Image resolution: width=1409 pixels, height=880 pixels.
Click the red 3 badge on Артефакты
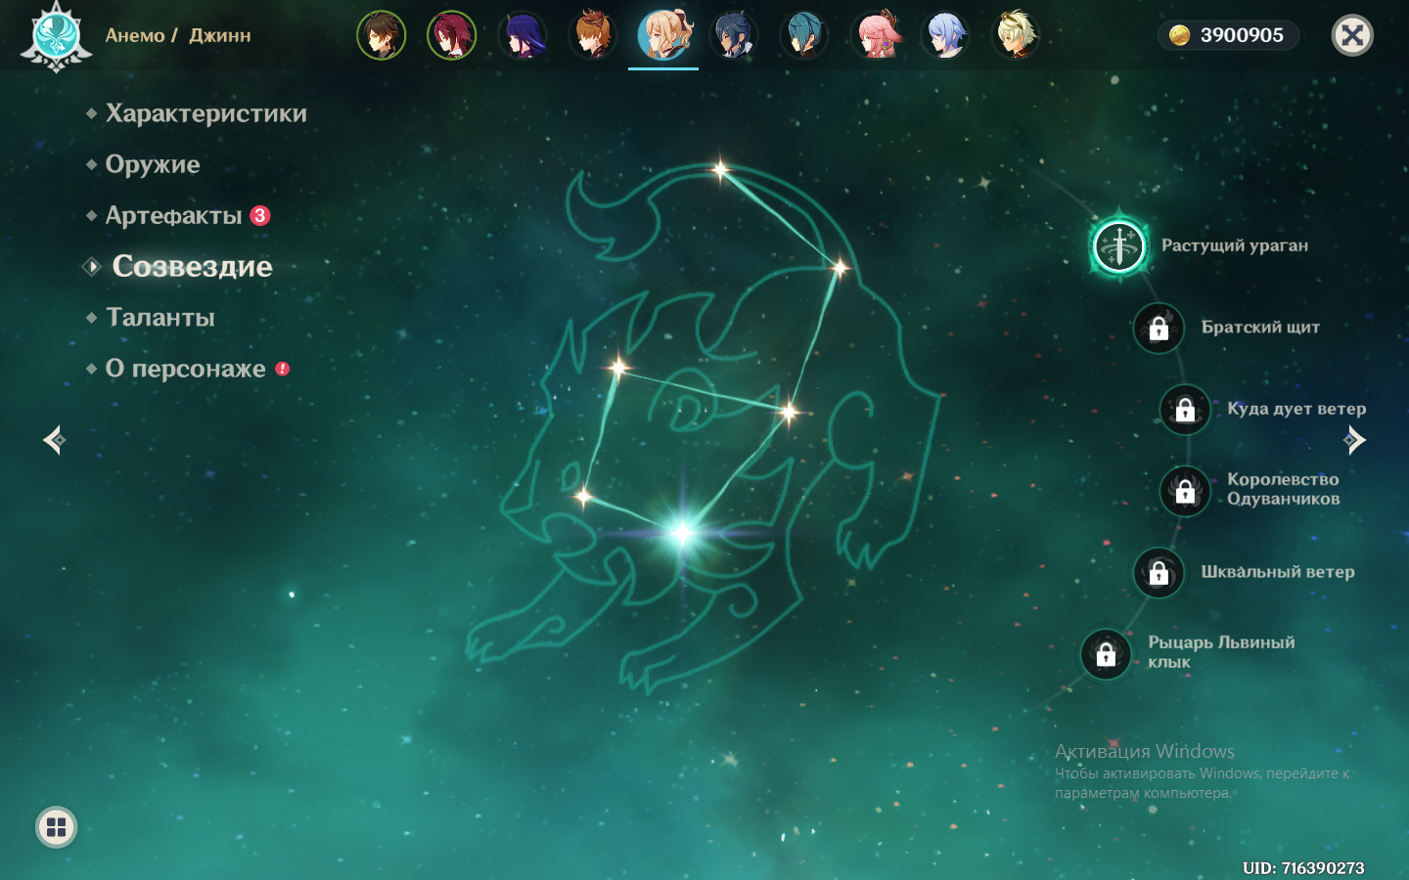pos(260,215)
